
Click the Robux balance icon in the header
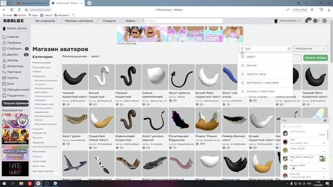315,21
